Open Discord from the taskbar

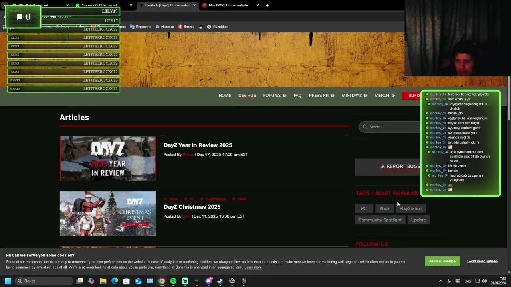pos(208,281)
